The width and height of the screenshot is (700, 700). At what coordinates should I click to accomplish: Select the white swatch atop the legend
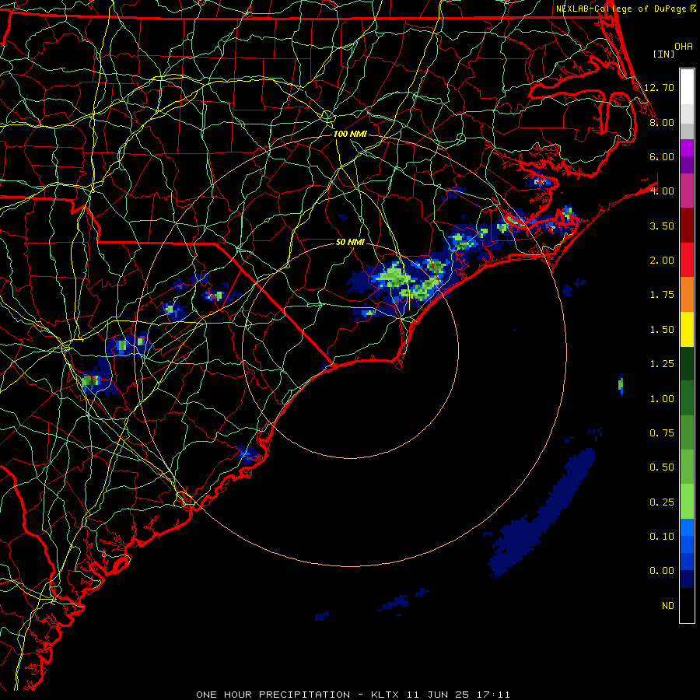(x=687, y=86)
